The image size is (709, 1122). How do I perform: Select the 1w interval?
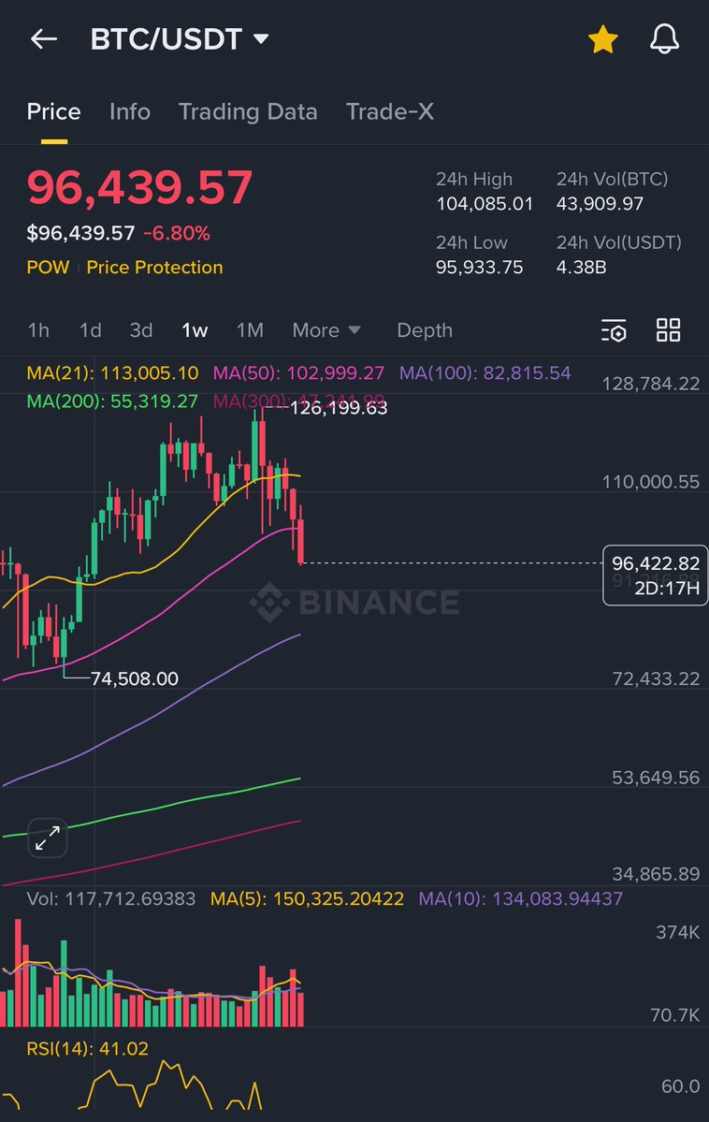pos(194,330)
